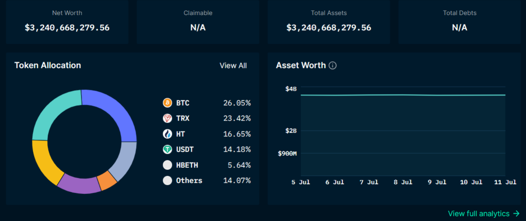Click the $900M y-axis label
This screenshot has width=526, height=221.
point(287,153)
